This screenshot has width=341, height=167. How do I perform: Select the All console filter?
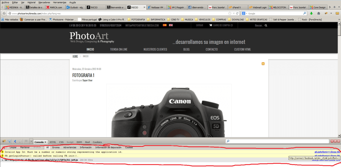coord(47,148)
